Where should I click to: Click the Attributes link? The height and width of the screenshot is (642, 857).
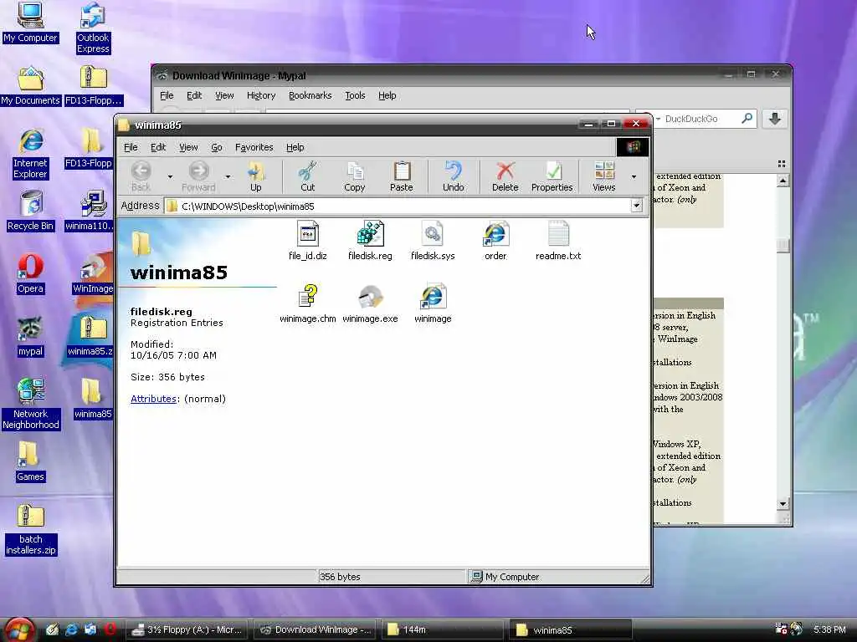click(153, 399)
